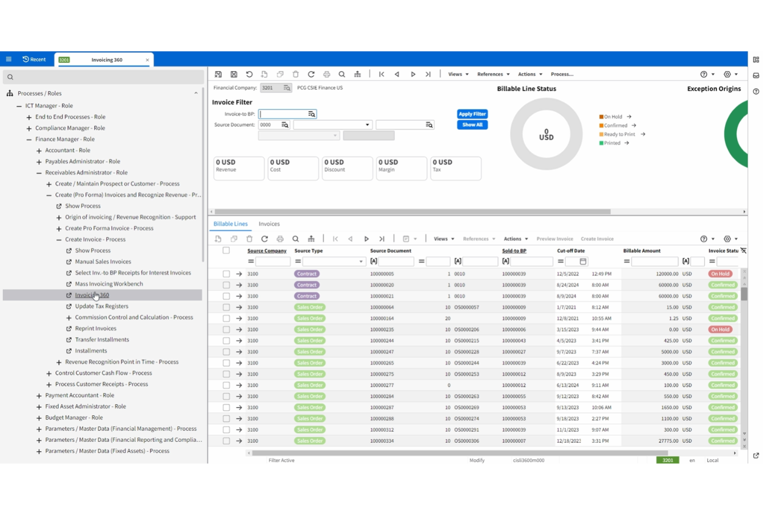Expand the Accountant - Role tree node
Image resolution: width=769 pixels, height=512 pixels.
click(x=38, y=150)
